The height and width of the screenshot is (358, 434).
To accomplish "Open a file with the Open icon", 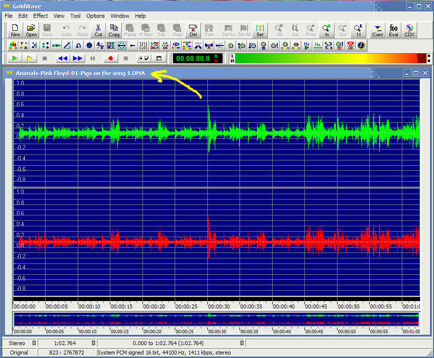I will click(x=31, y=30).
